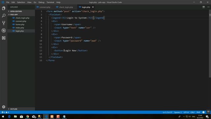The height and width of the screenshot is (119, 211).
Task: Click the ENG language indicator
Action: coord(194,117)
